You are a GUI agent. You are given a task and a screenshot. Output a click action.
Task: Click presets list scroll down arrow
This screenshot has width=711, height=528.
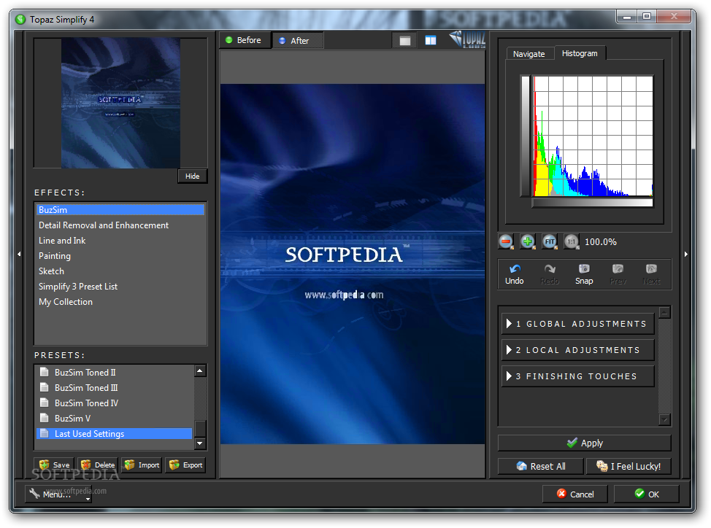[x=200, y=443]
